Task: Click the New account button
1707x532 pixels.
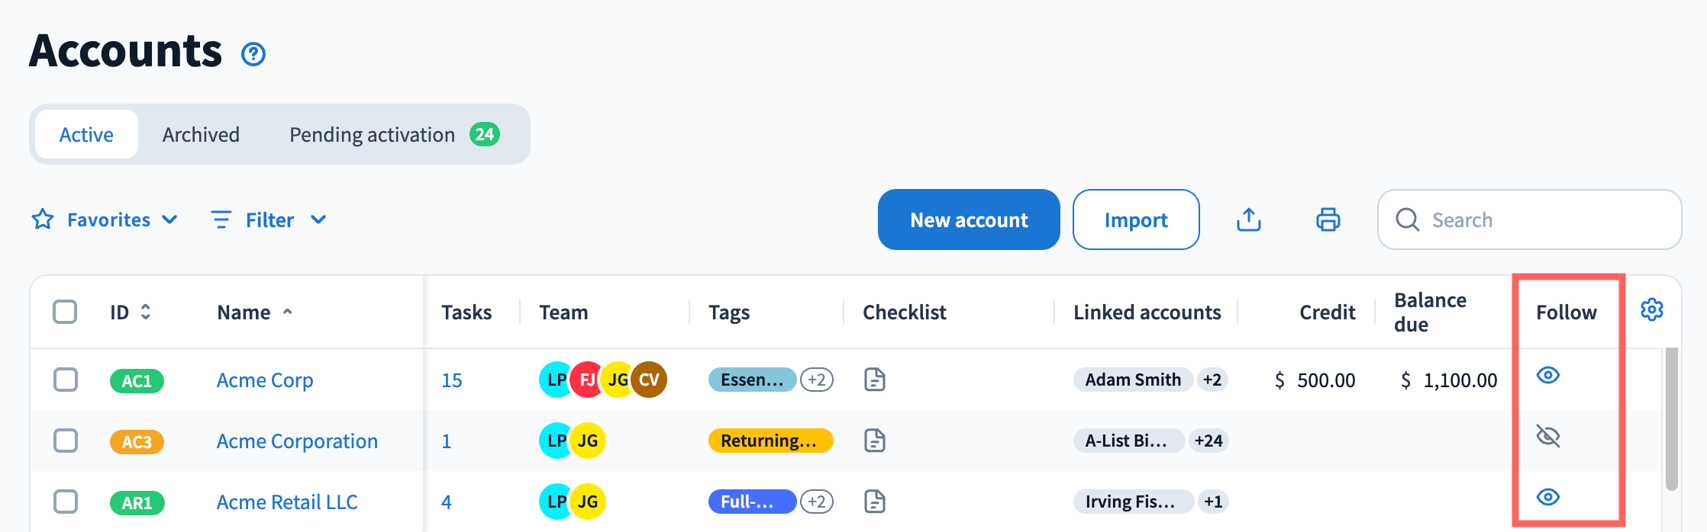Action: point(969,220)
